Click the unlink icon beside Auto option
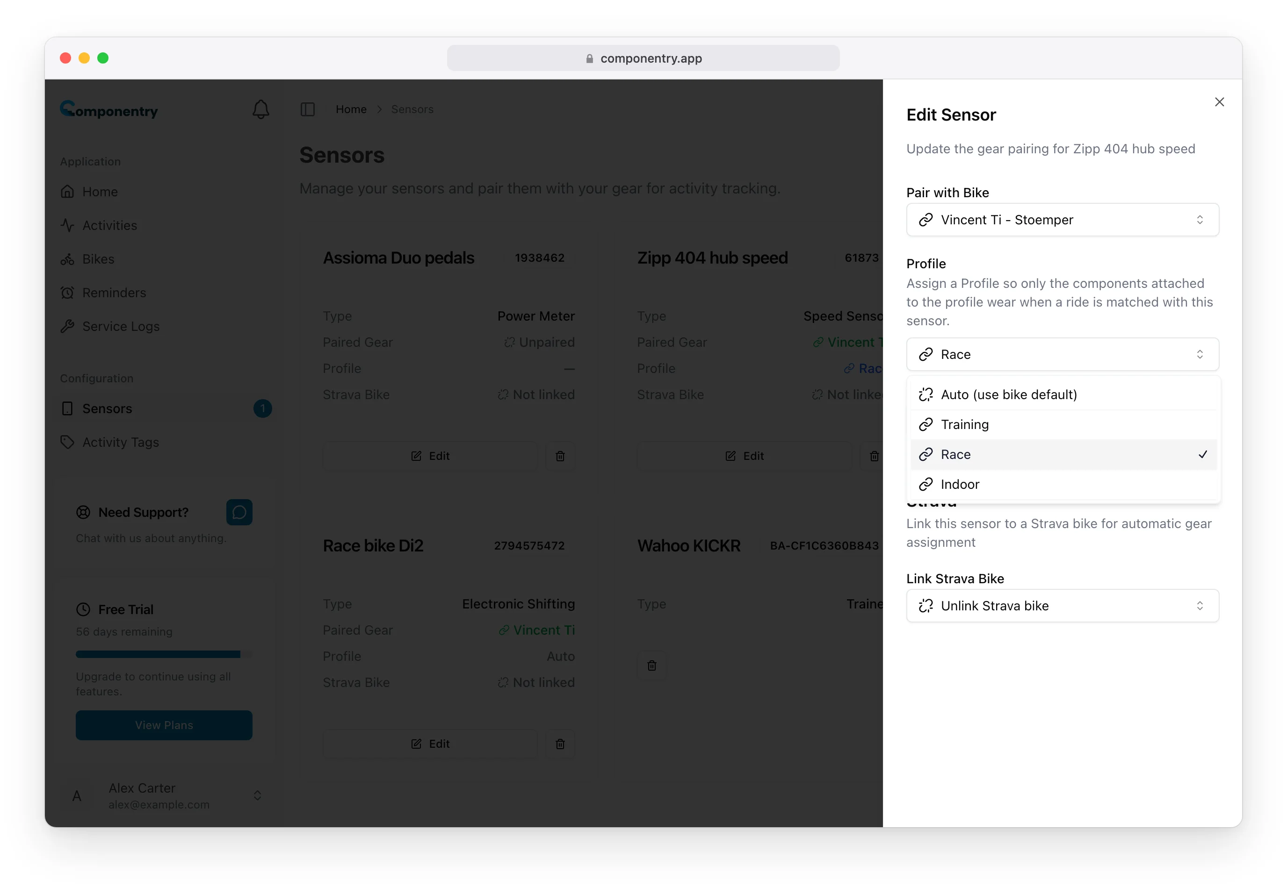The image size is (1287, 887). (x=925, y=394)
